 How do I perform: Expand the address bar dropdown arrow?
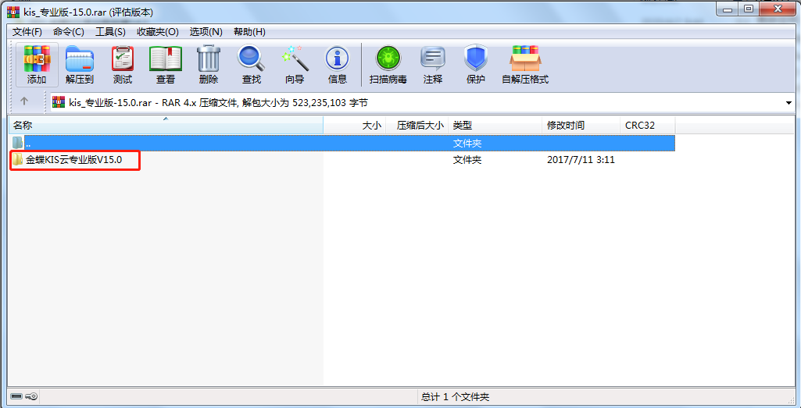click(x=788, y=103)
